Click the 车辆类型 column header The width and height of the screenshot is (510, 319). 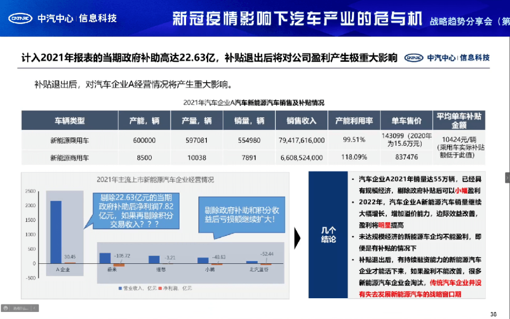(x=69, y=121)
